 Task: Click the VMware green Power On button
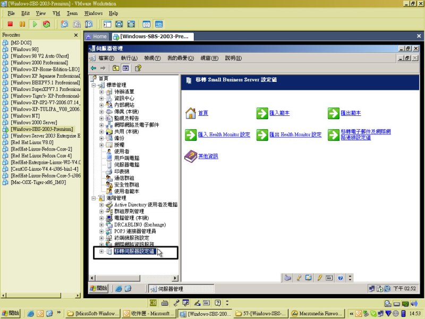[x=35, y=24]
